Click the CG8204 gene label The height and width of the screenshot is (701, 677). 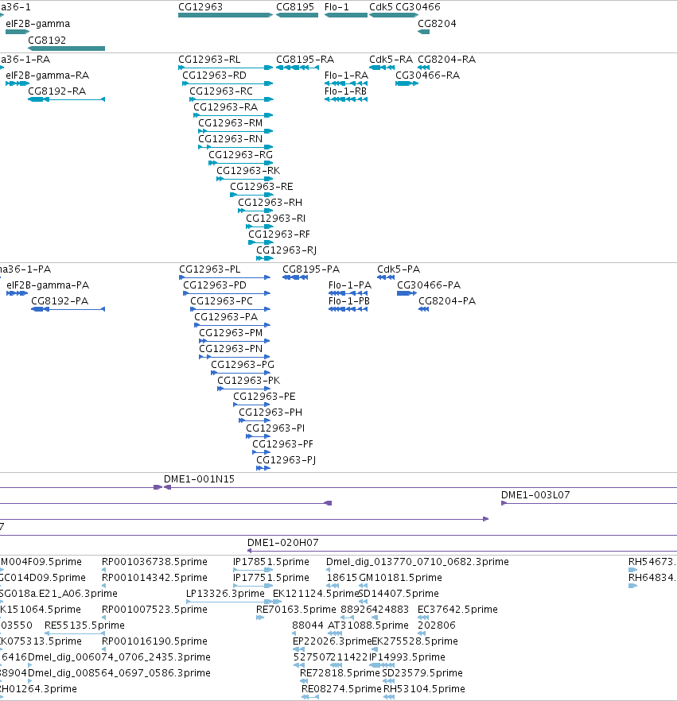437,23
